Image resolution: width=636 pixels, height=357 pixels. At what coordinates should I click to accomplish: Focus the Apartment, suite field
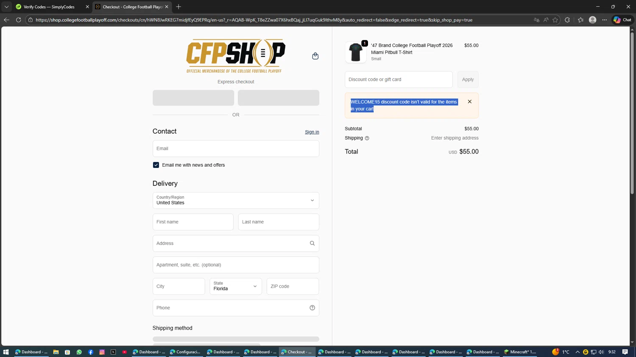(x=236, y=265)
